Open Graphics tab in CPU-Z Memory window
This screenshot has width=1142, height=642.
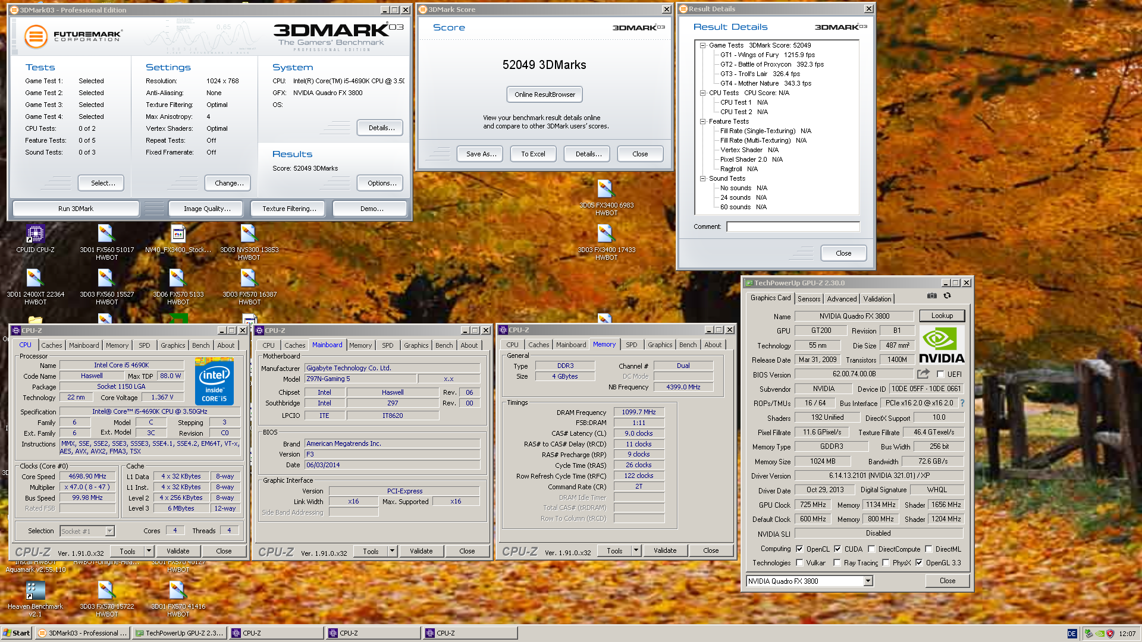[x=660, y=345]
